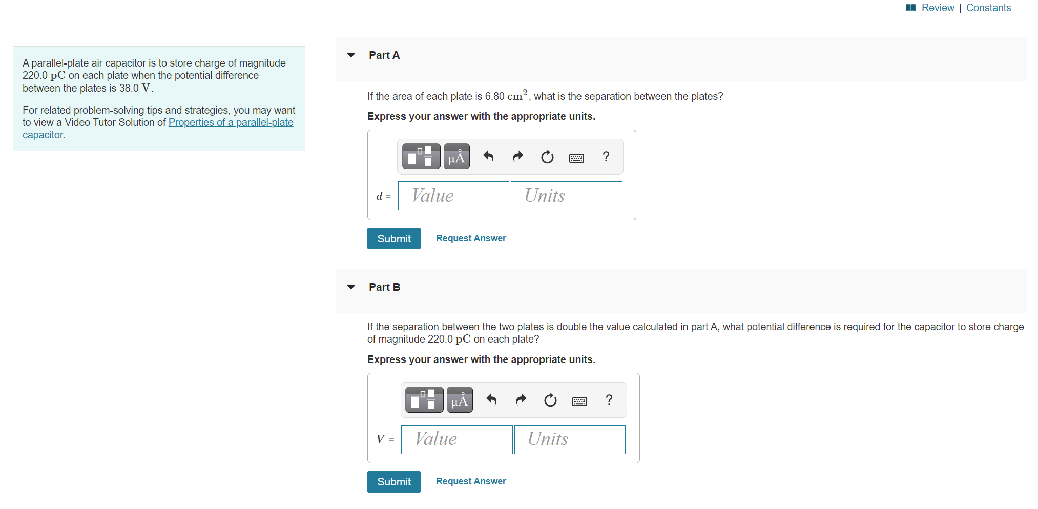This screenshot has height=509, width=1038.
Task: Open the Constants page
Action: 988,7
